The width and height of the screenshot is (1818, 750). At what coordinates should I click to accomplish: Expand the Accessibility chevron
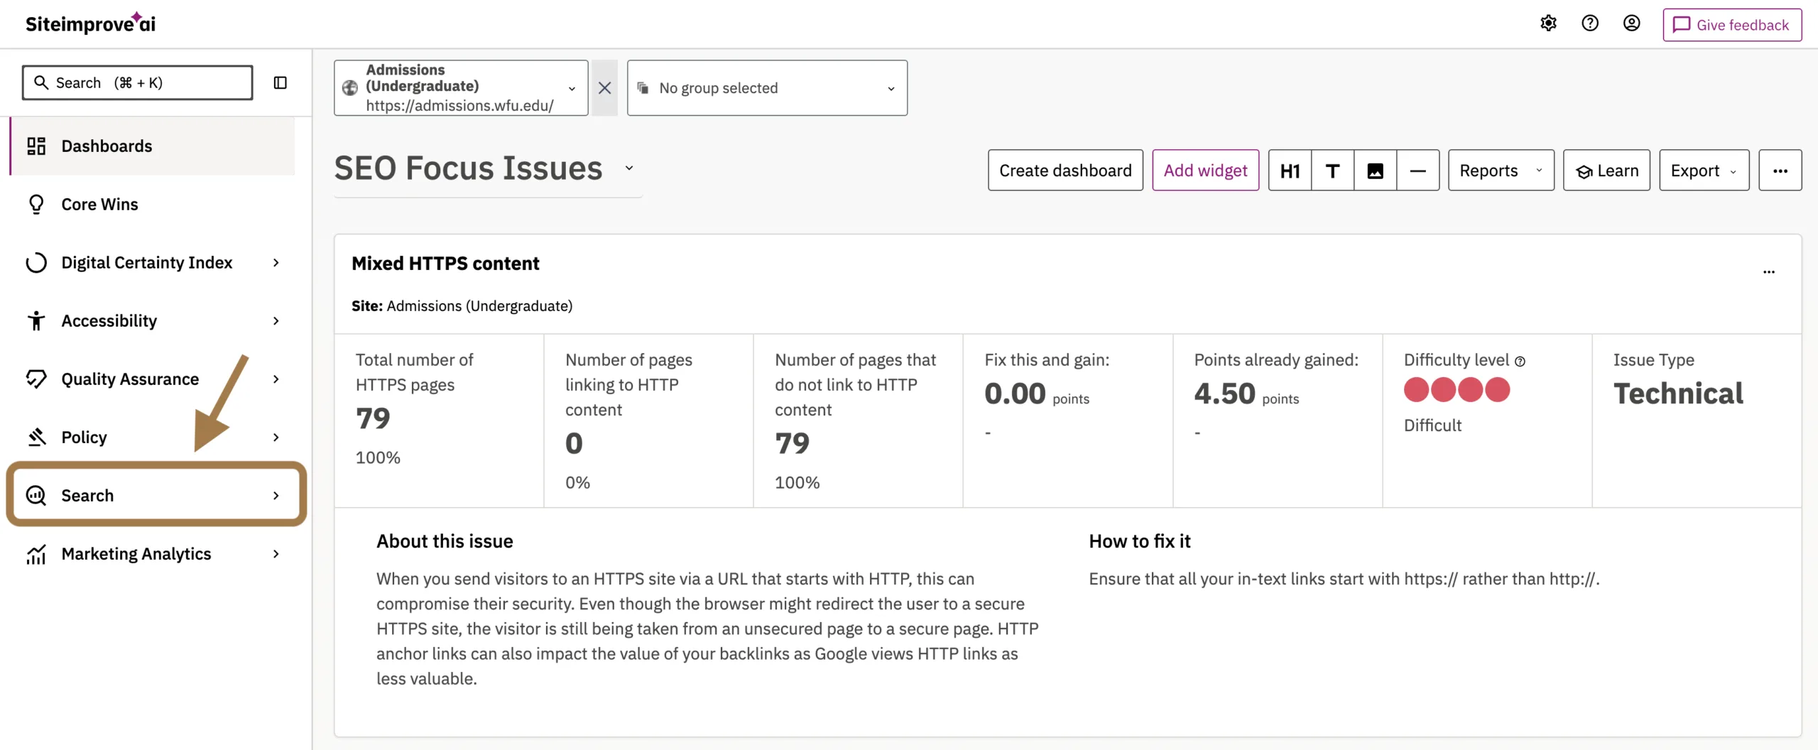pos(276,321)
